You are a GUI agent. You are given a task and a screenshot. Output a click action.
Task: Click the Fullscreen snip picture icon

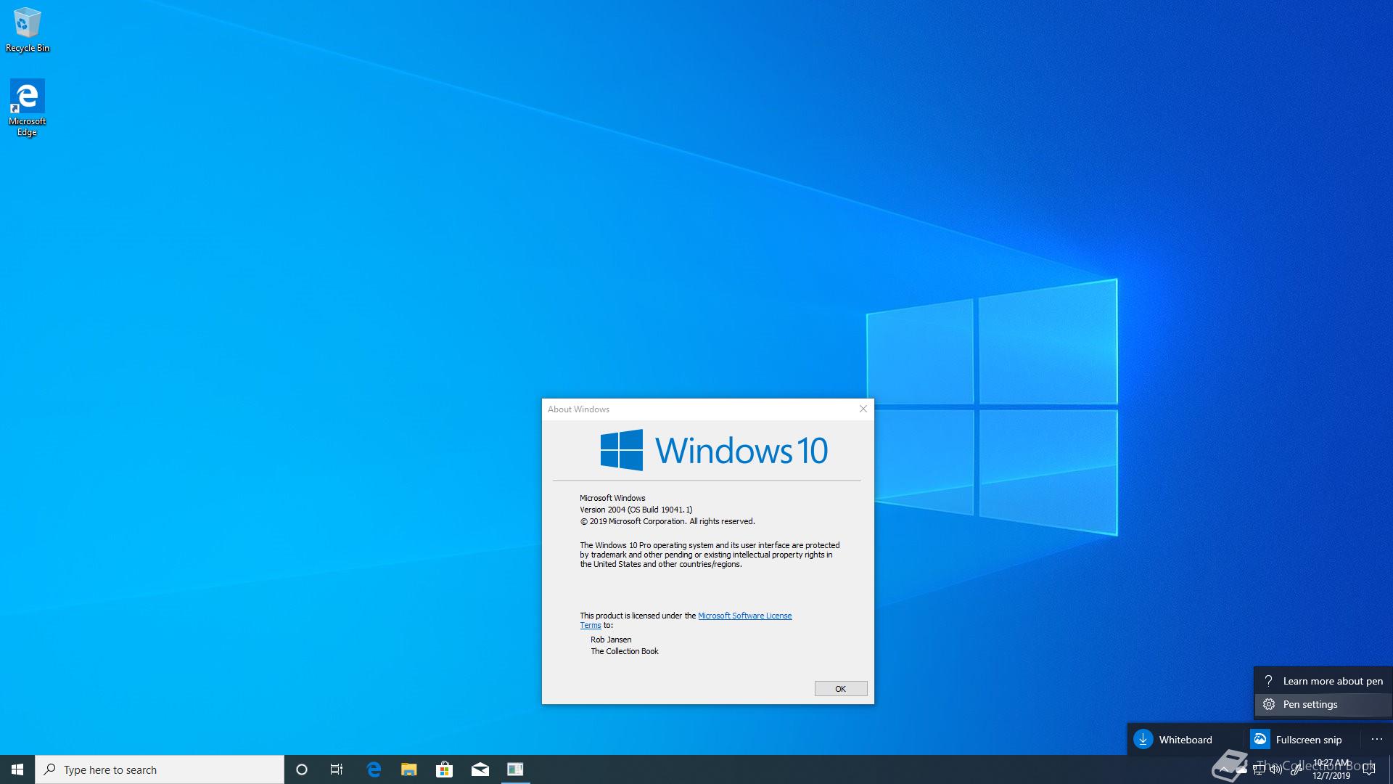pyautogui.click(x=1260, y=739)
